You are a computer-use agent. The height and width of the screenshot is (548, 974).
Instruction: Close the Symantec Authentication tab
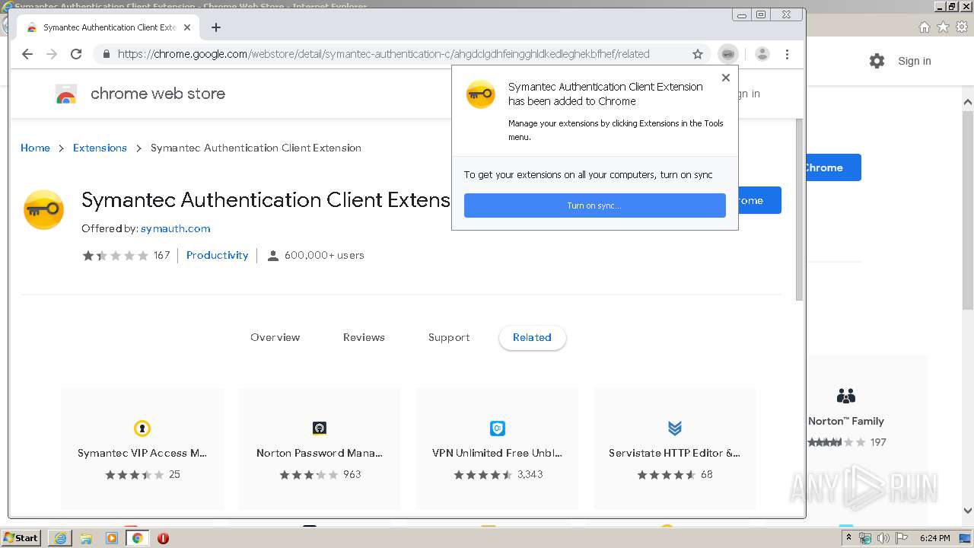coord(187,27)
